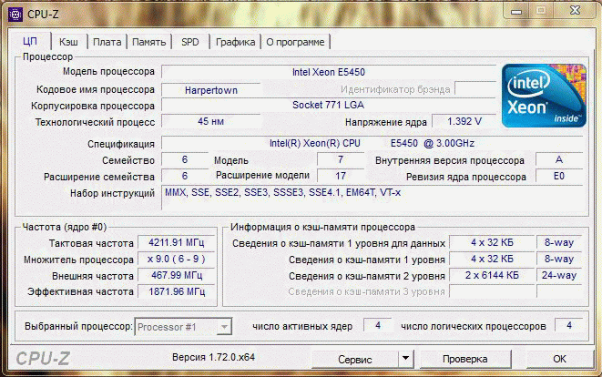Viewport: 602px width, 377px height.
Task: Click the bus speed value 467.99 МГц
Action: coord(176,275)
